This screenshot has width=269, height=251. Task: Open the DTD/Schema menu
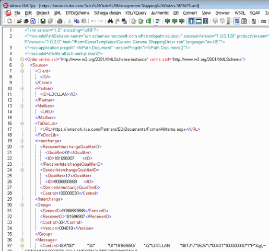click(77, 13)
